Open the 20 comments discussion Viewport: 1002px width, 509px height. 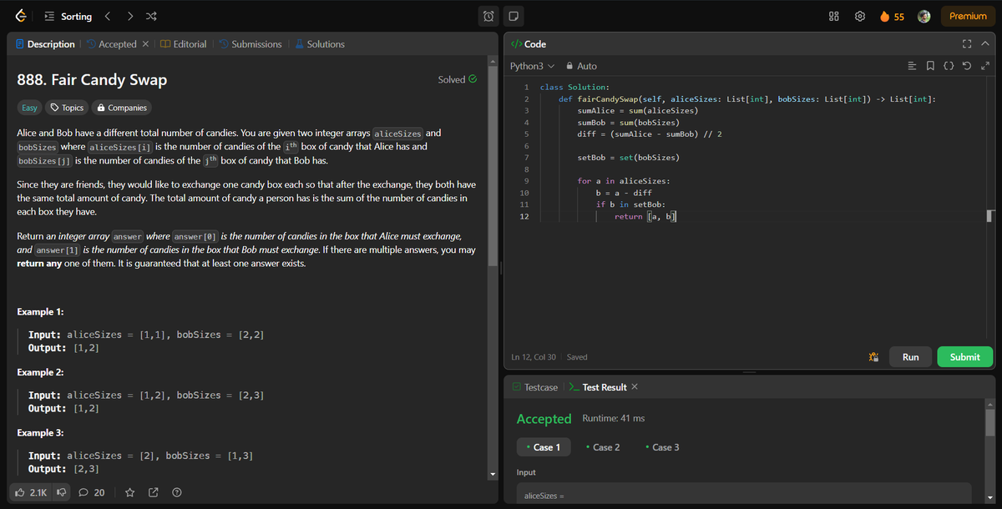(x=92, y=492)
